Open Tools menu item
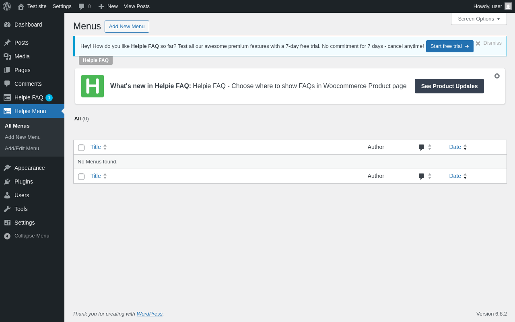This screenshot has width=515, height=322. coord(32,209)
